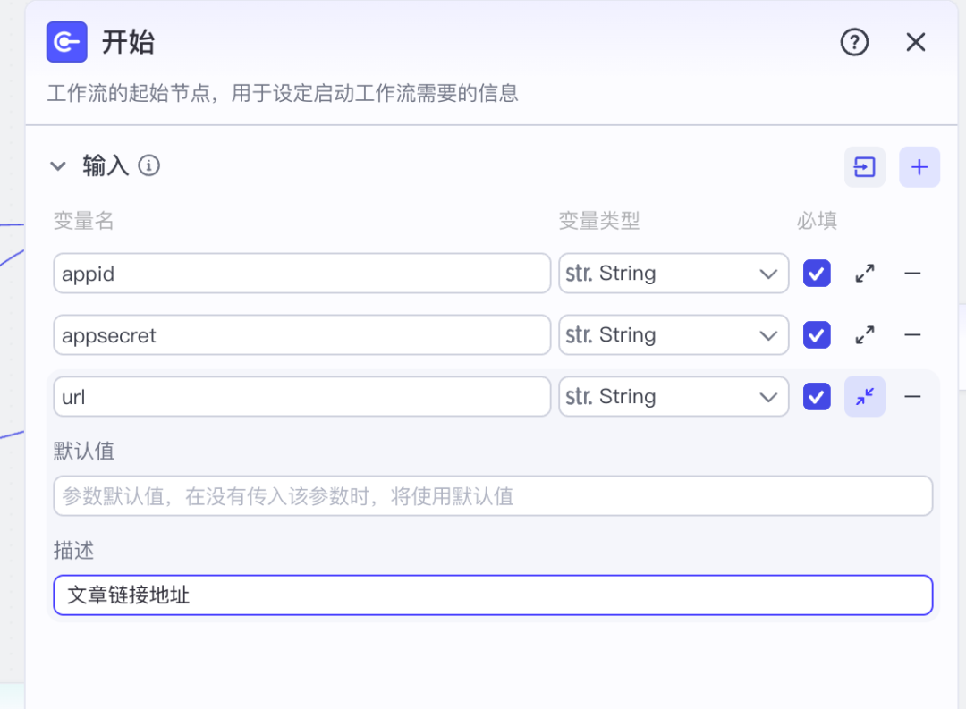Open appid variable type dropdown
Screen dimensions: 966x709
click(674, 274)
